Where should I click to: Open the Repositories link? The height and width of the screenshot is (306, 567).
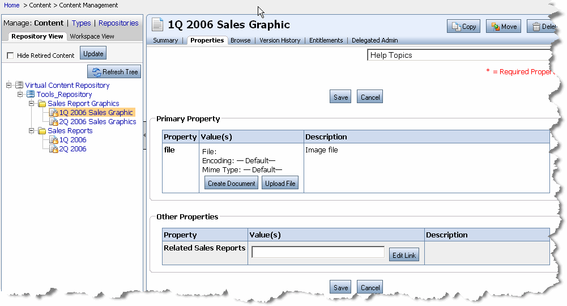pyautogui.click(x=118, y=23)
